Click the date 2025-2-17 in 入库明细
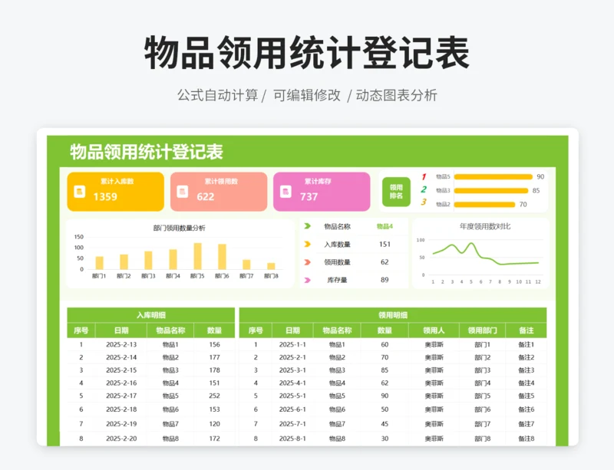The width and height of the screenshot is (614, 470). [121, 396]
